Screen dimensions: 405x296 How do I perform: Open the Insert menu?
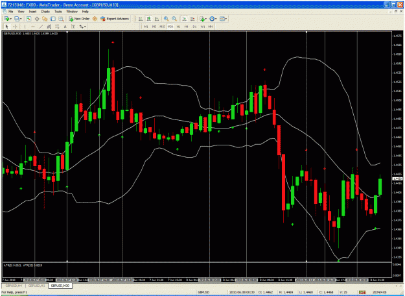click(x=32, y=12)
